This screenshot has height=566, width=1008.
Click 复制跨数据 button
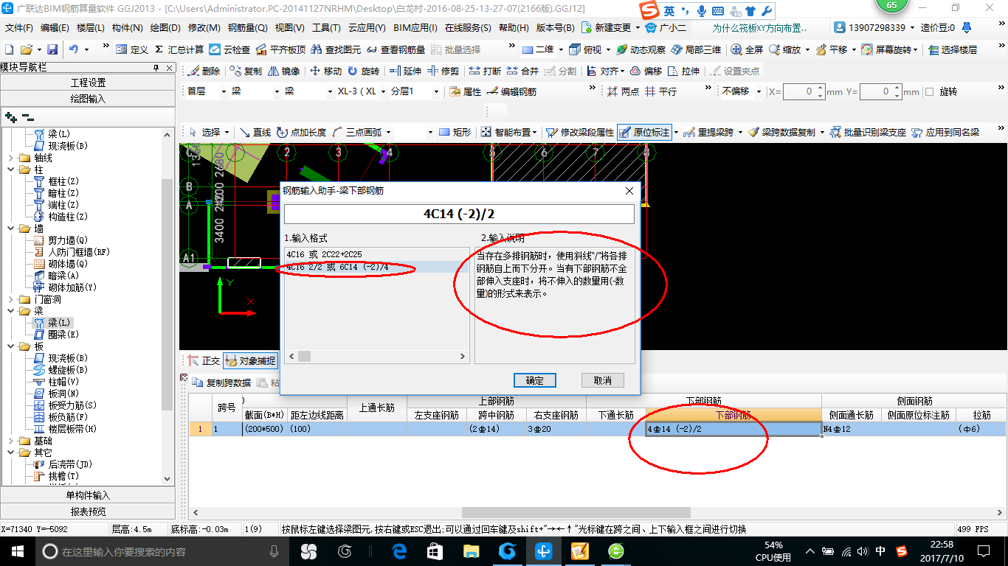pyautogui.click(x=221, y=382)
